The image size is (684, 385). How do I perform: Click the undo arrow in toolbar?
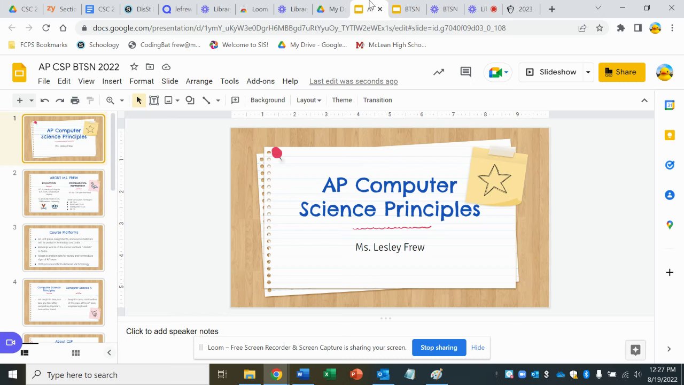pos(45,100)
